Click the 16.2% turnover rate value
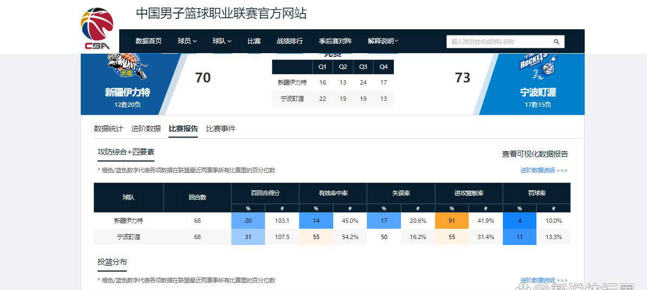 pos(418,237)
